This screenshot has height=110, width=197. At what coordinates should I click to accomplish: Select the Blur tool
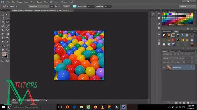click(3, 38)
